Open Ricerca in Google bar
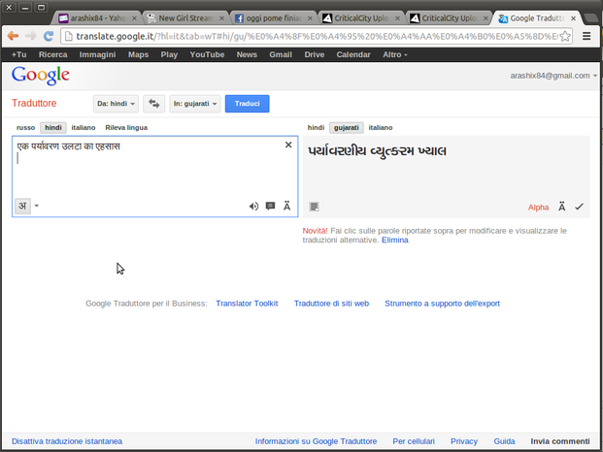Viewport: 603px width, 452px height. point(53,54)
